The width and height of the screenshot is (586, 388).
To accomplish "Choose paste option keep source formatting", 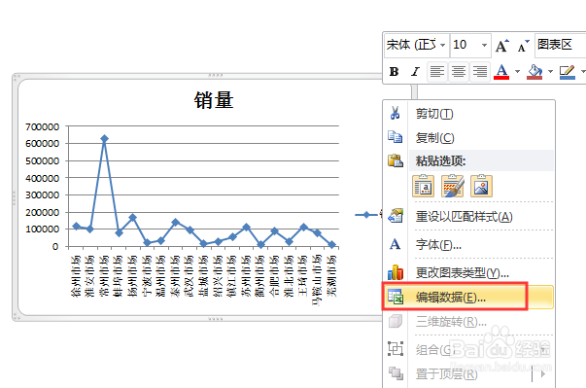I will (424, 186).
